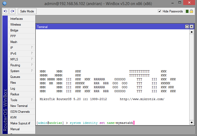This screenshot has width=197, height=136.
Task: Click the green traffic indicator icon
Action: (x=187, y=11)
